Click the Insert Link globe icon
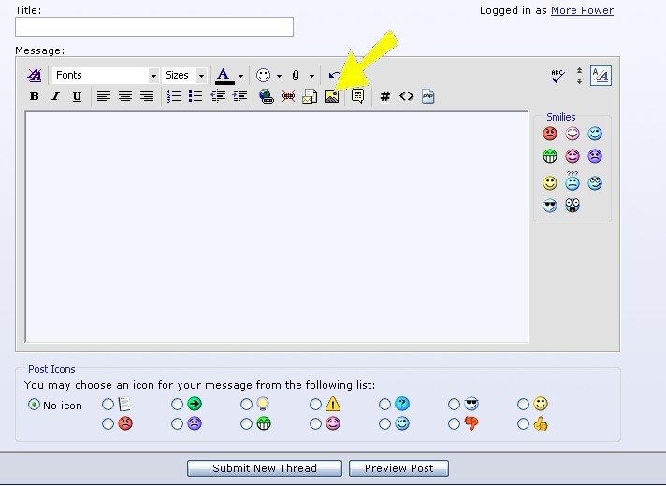666x486 pixels. click(266, 96)
